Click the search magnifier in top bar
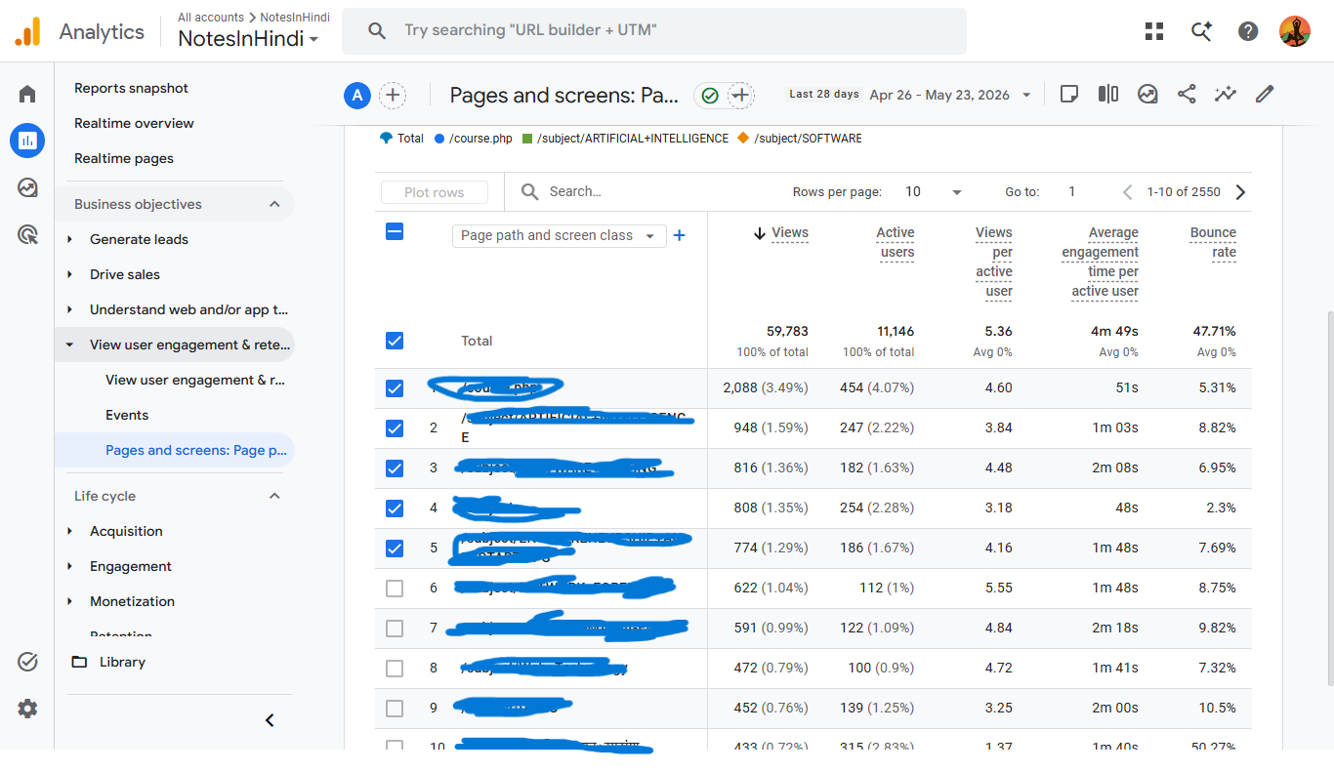This screenshot has height=772, width=1334. click(377, 31)
